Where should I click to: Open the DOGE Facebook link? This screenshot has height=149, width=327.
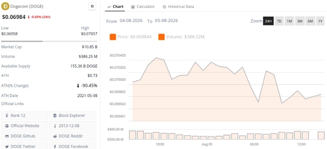73,146
